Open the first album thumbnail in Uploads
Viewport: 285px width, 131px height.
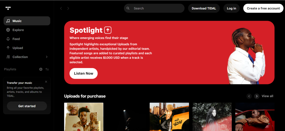(x=84, y=117)
